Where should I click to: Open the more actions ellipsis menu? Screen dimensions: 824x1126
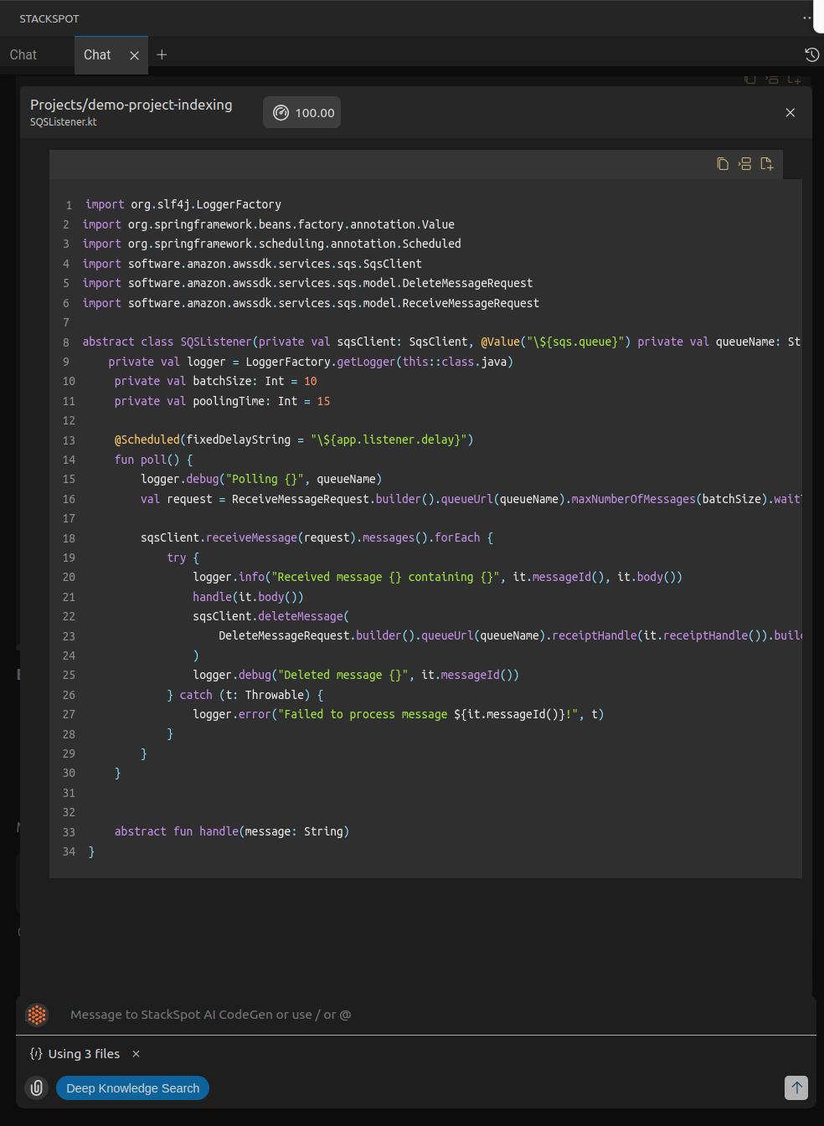coord(807,18)
